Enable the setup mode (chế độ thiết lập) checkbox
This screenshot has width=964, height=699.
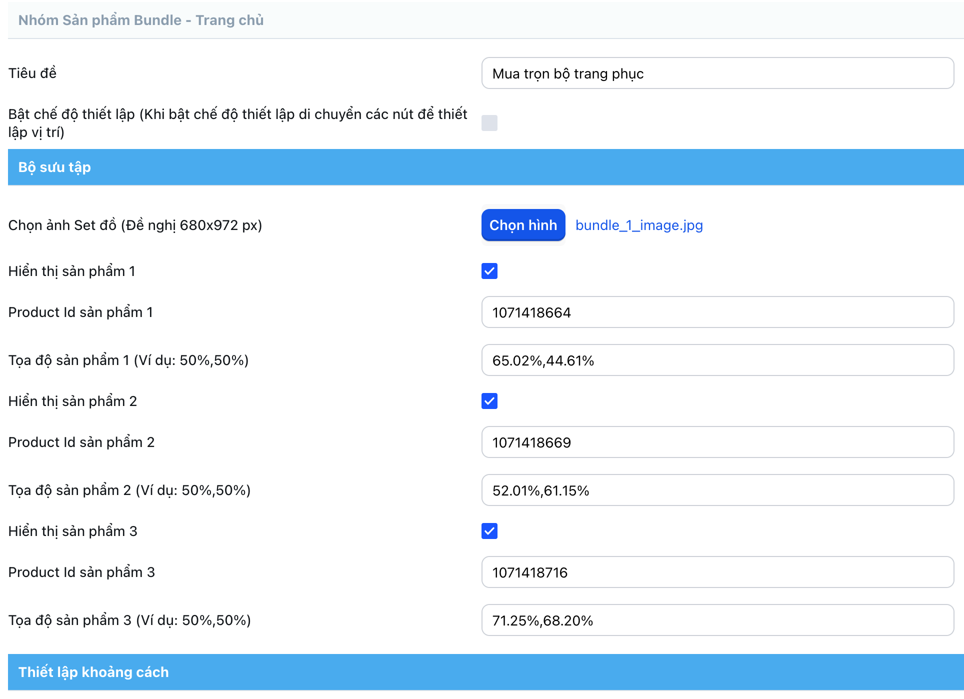click(489, 123)
